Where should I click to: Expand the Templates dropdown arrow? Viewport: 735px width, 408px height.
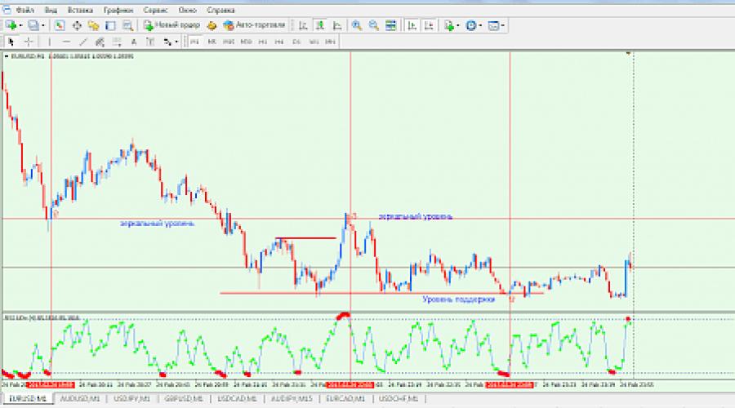503,25
